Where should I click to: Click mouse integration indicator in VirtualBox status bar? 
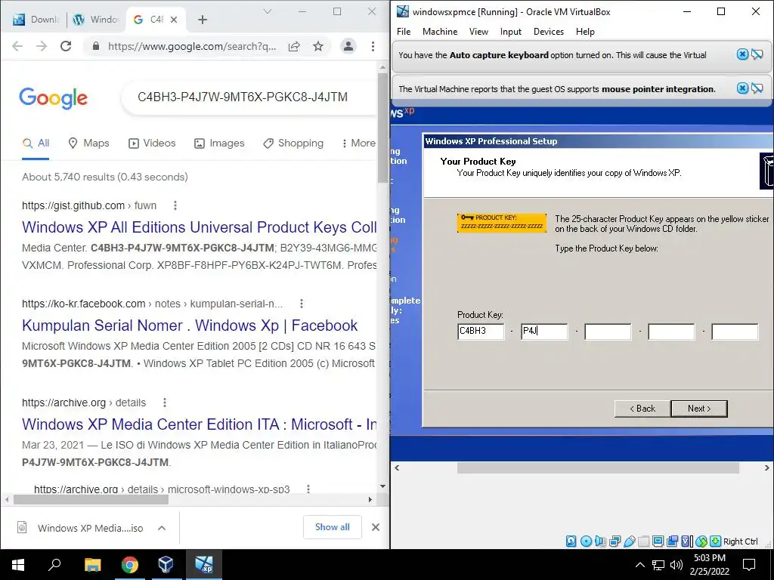[701, 541]
